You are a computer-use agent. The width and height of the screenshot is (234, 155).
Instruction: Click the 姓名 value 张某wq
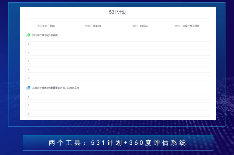97,26
